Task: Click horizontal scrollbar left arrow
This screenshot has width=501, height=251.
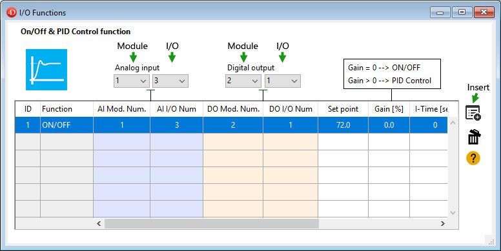Action: click(99, 223)
